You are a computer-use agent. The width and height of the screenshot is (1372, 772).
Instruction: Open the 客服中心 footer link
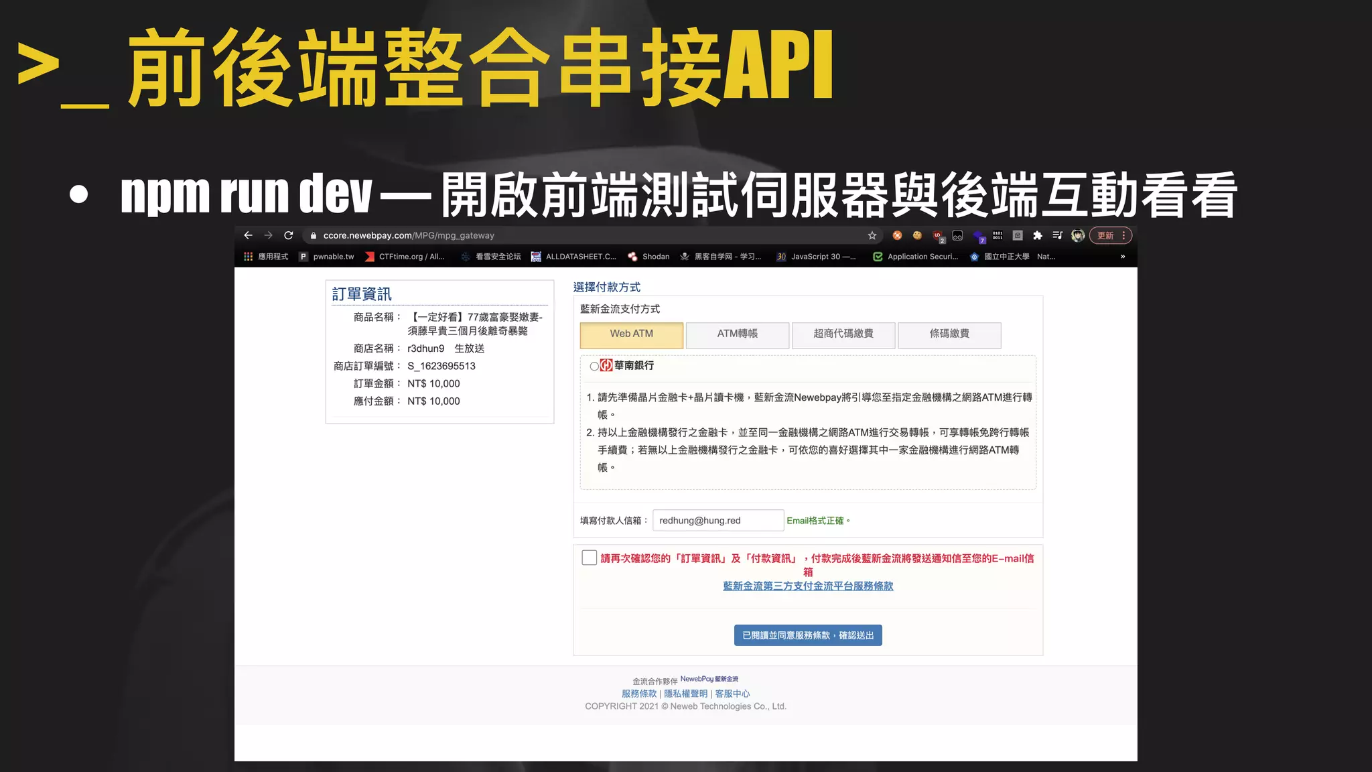[x=732, y=694]
